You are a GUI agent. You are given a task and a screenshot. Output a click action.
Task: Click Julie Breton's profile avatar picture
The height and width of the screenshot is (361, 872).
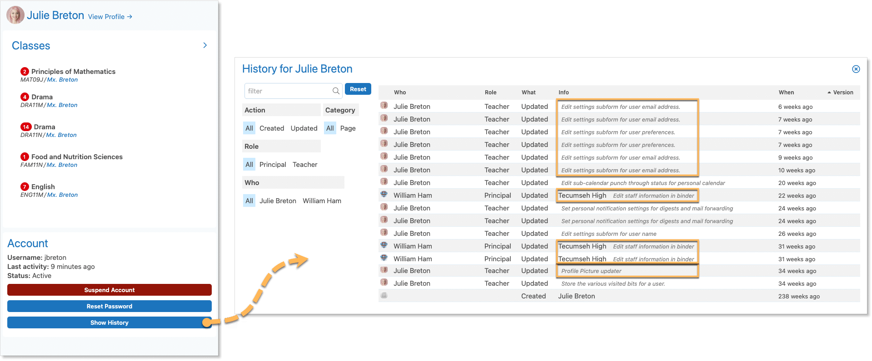tap(15, 15)
